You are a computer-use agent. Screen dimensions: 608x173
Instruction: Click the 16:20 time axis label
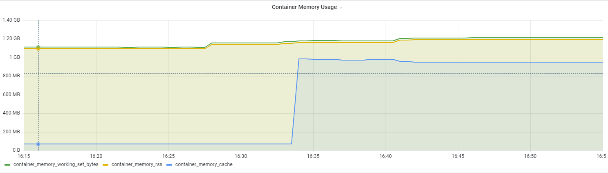pyautogui.click(x=96, y=157)
